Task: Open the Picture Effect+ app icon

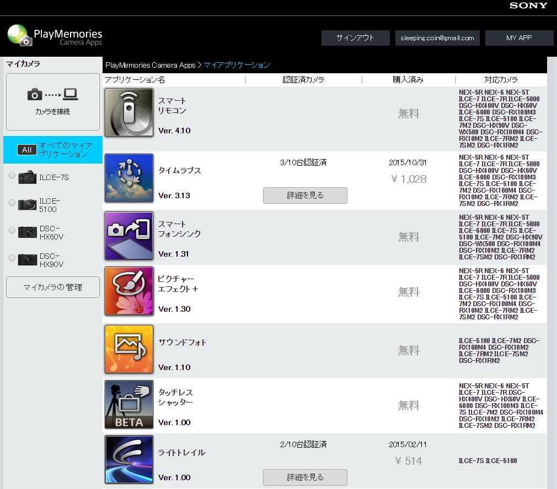Action: (x=129, y=291)
